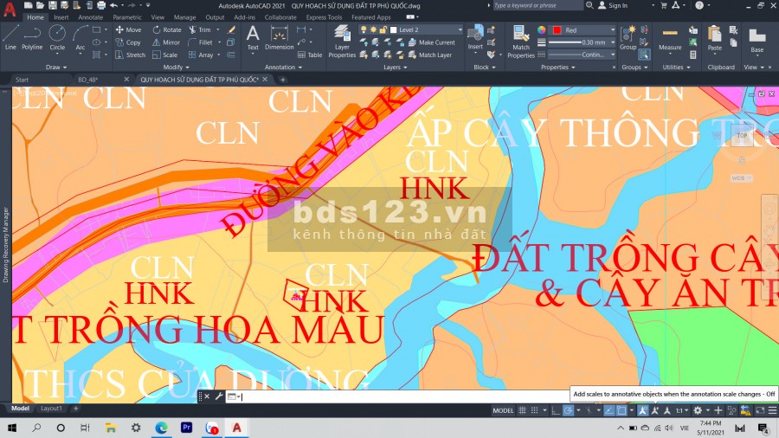Click the Trim tool
The width and height of the screenshot is (779, 438).
pyautogui.click(x=200, y=29)
